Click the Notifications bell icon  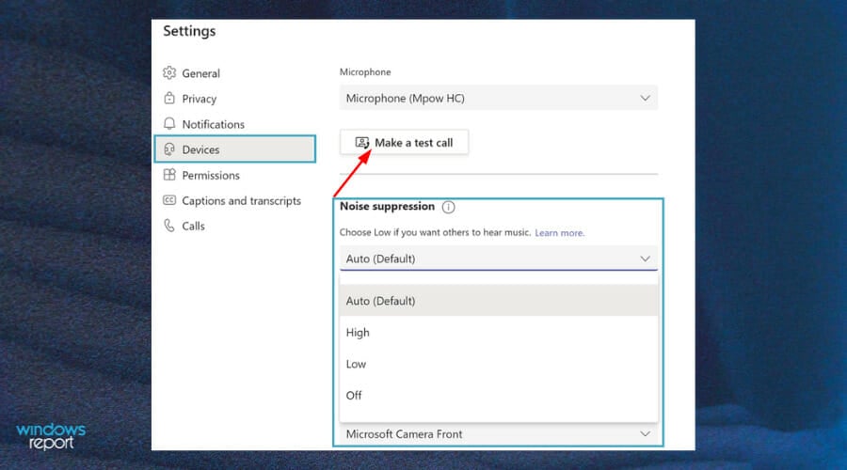coord(169,124)
